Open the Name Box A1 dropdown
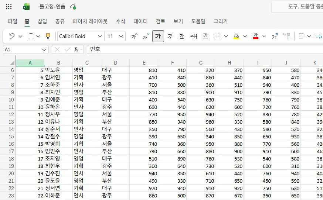The height and width of the screenshot is (200, 323). click(x=44, y=50)
